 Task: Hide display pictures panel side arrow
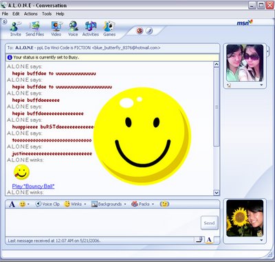pos(267,51)
